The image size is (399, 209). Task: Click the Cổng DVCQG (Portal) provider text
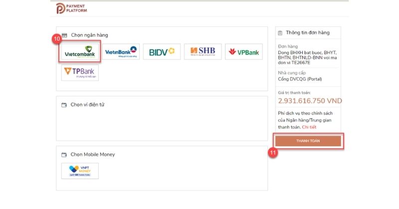(x=300, y=79)
